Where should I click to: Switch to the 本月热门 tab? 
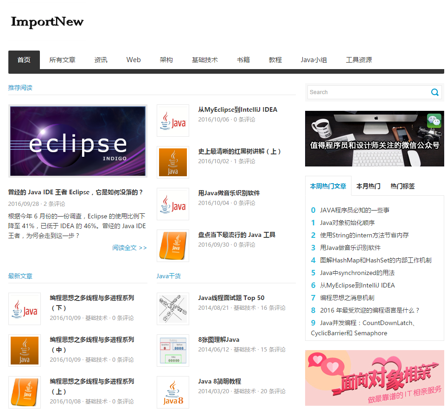tap(368, 186)
